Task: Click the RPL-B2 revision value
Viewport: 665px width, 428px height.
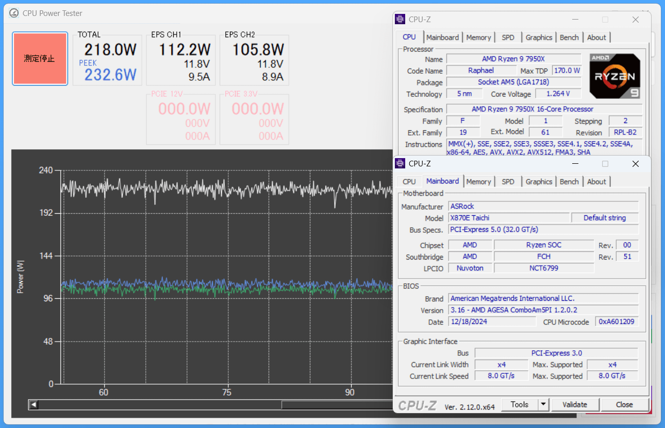Action: tap(625, 132)
